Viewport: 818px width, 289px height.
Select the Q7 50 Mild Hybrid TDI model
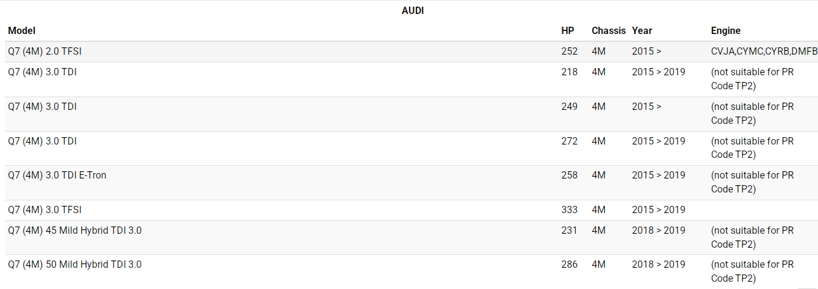coord(74,264)
